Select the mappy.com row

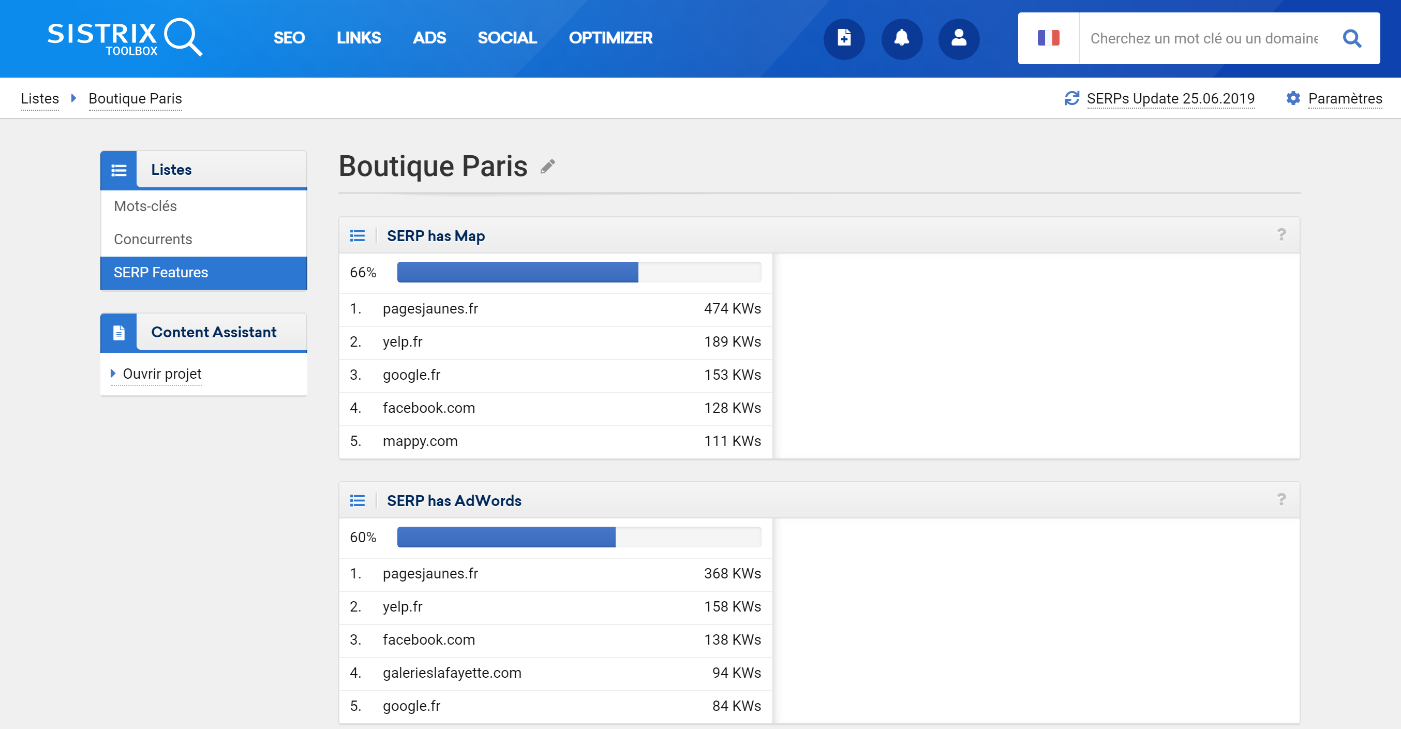(x=555, y=442)
